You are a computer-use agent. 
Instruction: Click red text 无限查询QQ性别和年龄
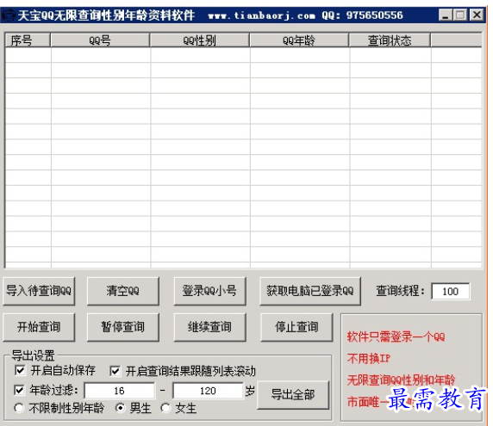[401, 380]
